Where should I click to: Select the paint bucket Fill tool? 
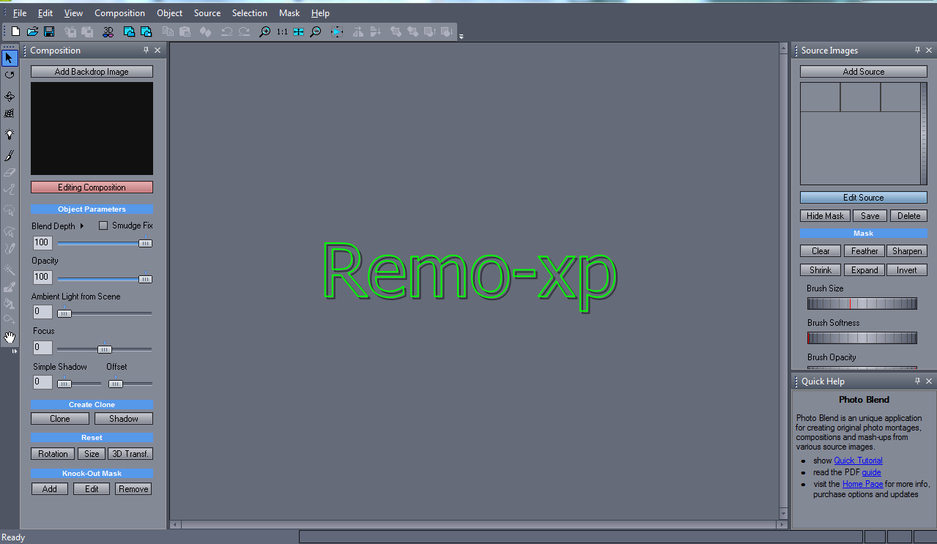click(10, 303)
